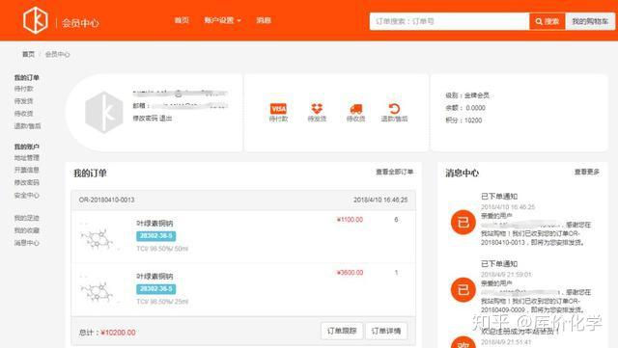Click price ¥3600.00 in second order row

pos(350,273)
